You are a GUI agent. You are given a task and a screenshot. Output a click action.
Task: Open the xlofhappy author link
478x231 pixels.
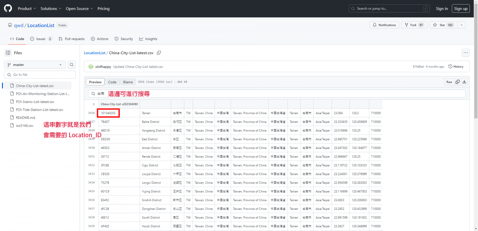(103, 67)
